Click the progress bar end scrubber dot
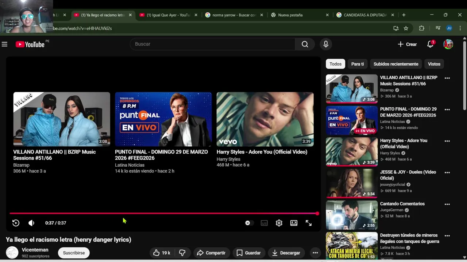 click(317, 214)
